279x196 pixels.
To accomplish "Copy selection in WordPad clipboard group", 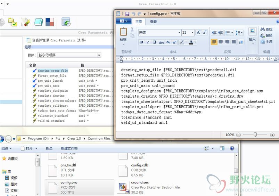I will pyautogui.click(x=132, y=35).
